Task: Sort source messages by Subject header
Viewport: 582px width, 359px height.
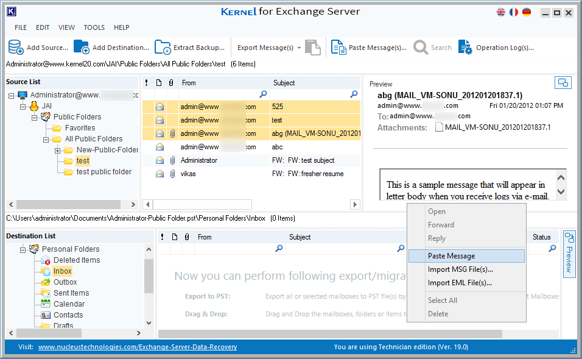Action: point(284,83)
